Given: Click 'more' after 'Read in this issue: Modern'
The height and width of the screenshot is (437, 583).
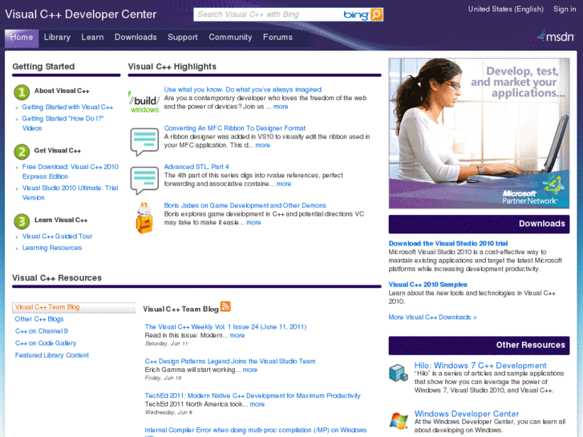Looking at the screenshot, I should point(237,335).
